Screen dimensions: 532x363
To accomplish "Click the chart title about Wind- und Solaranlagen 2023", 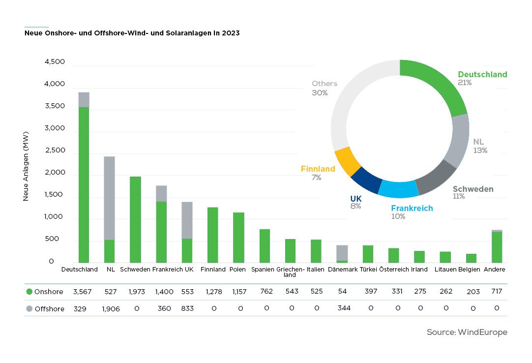I will 132,33.
